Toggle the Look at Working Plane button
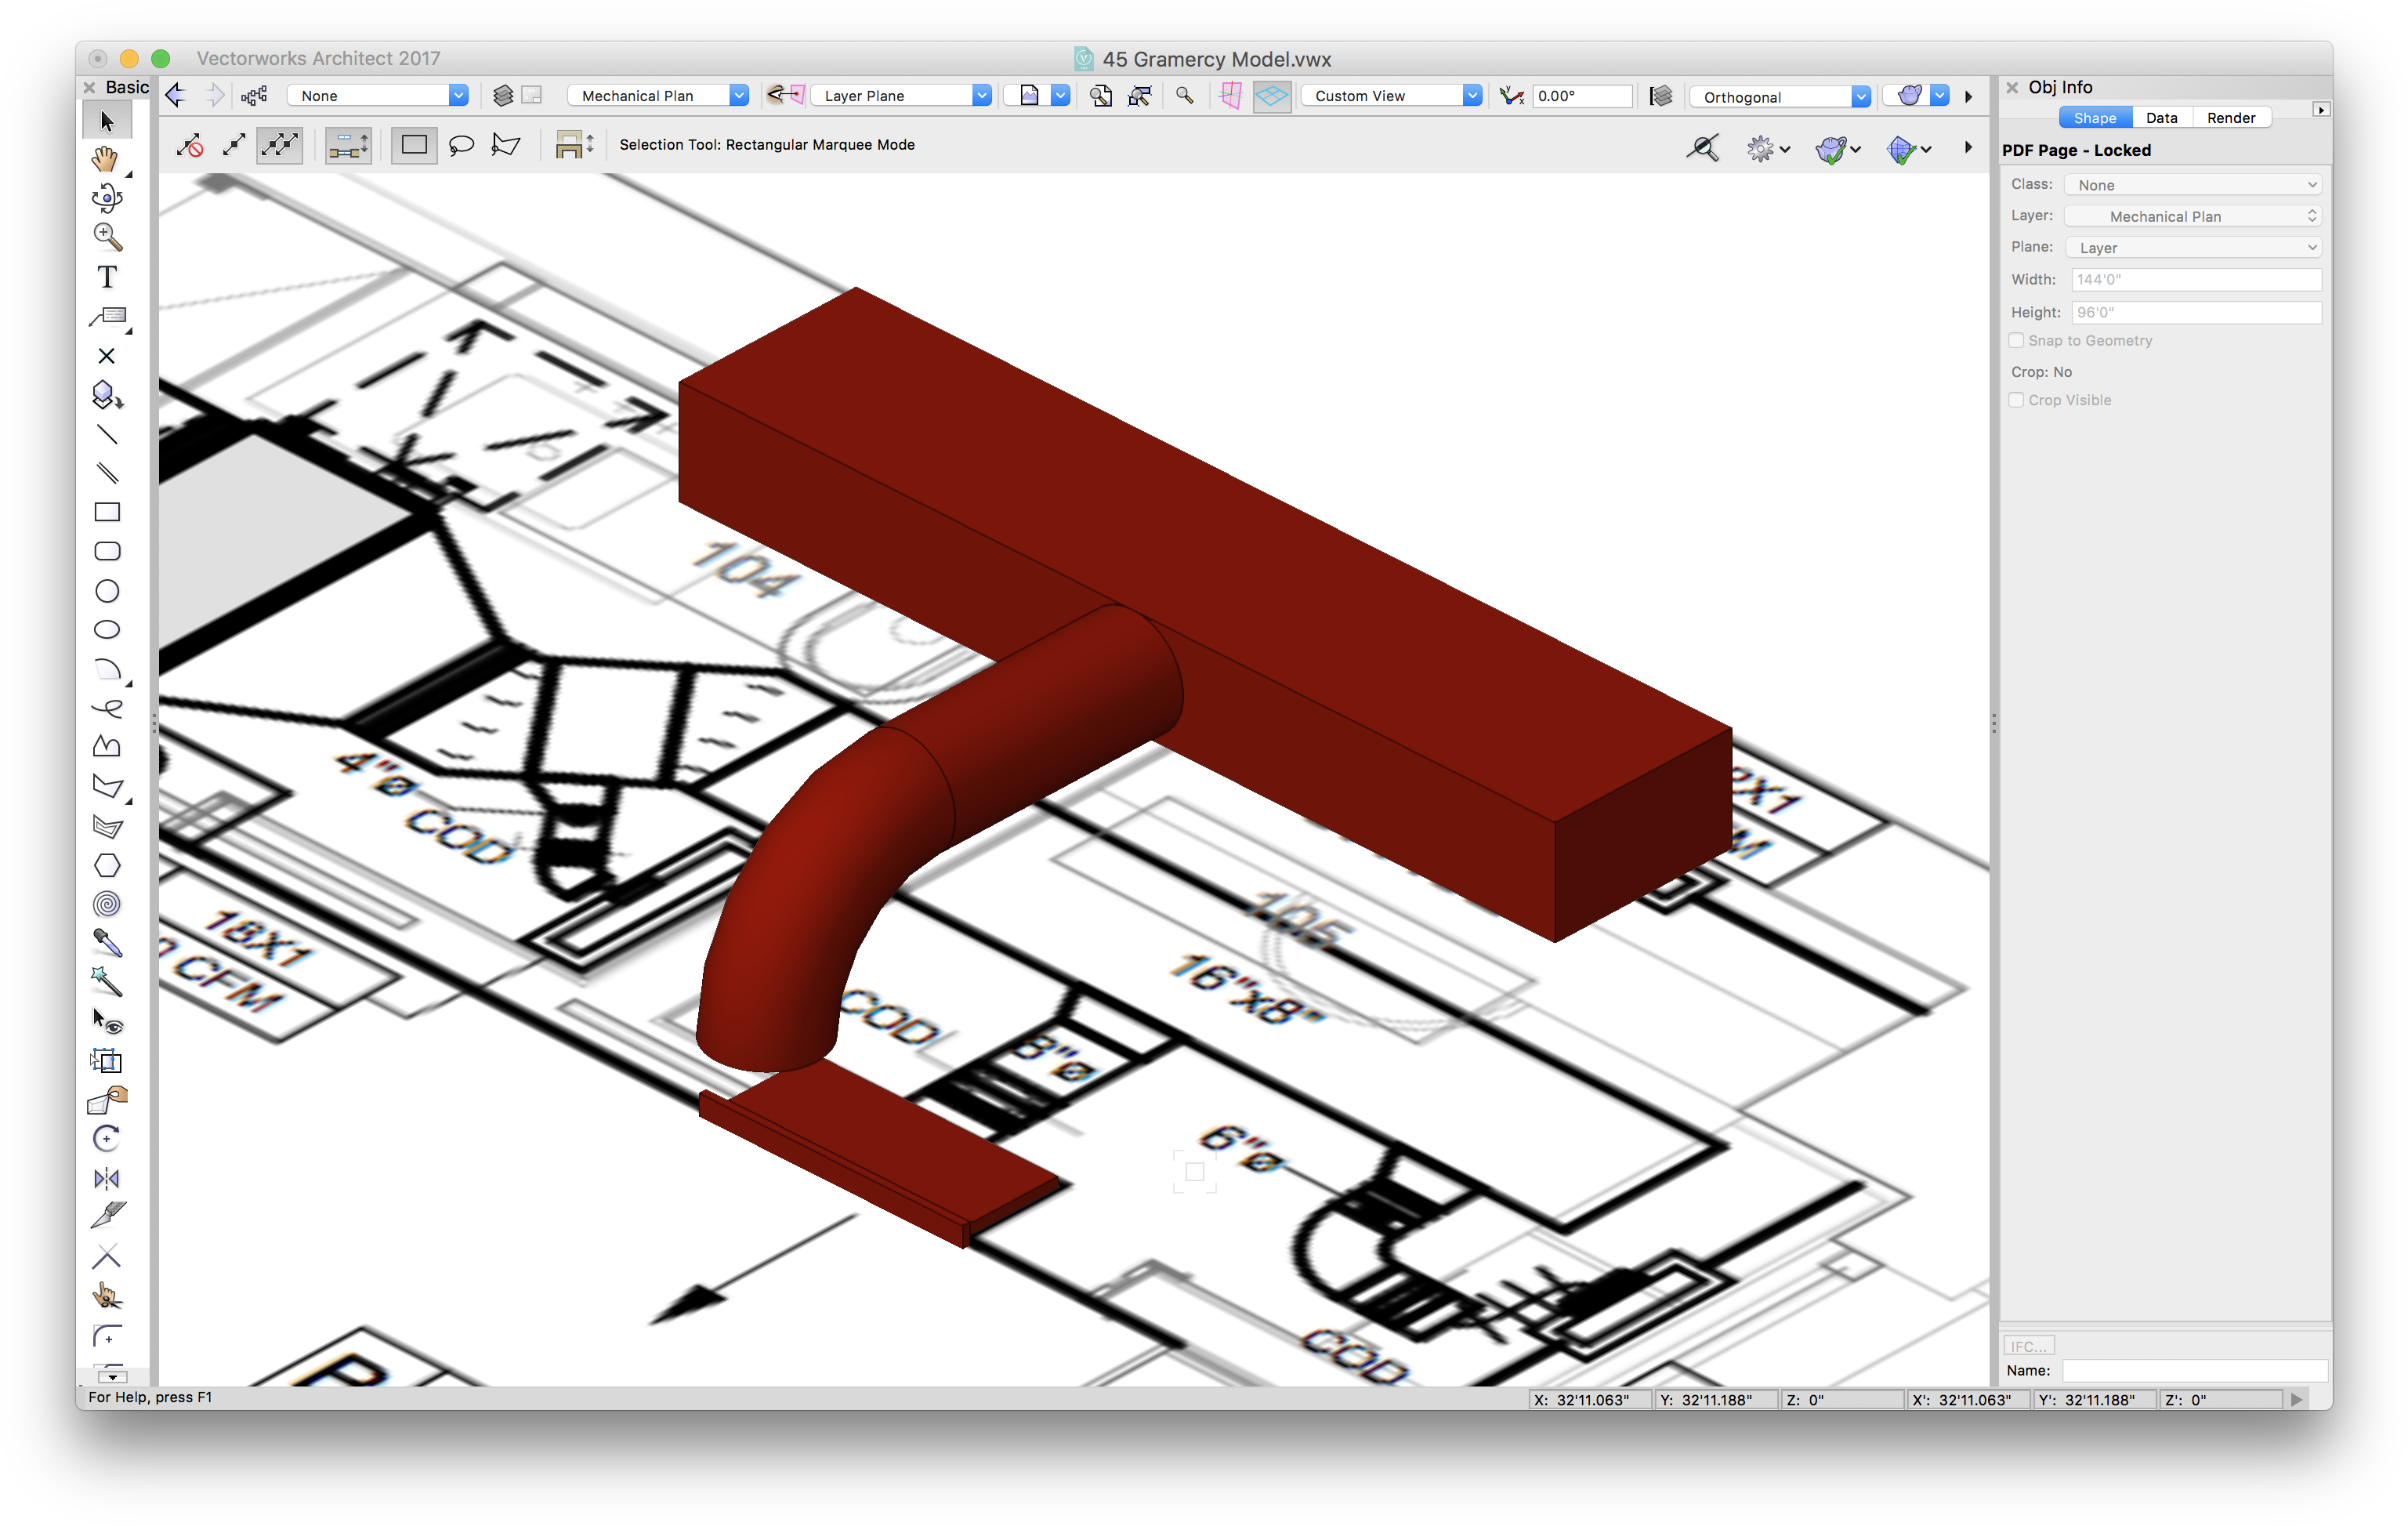The width and height of the screenshot is (2408, 1526). click(1231, 96)
